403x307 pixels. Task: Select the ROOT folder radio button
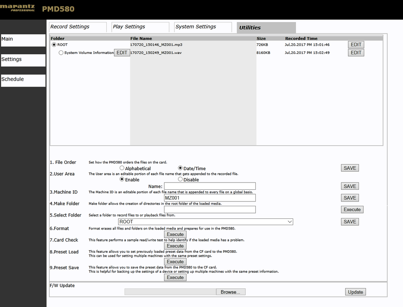(x=54, y=45)
